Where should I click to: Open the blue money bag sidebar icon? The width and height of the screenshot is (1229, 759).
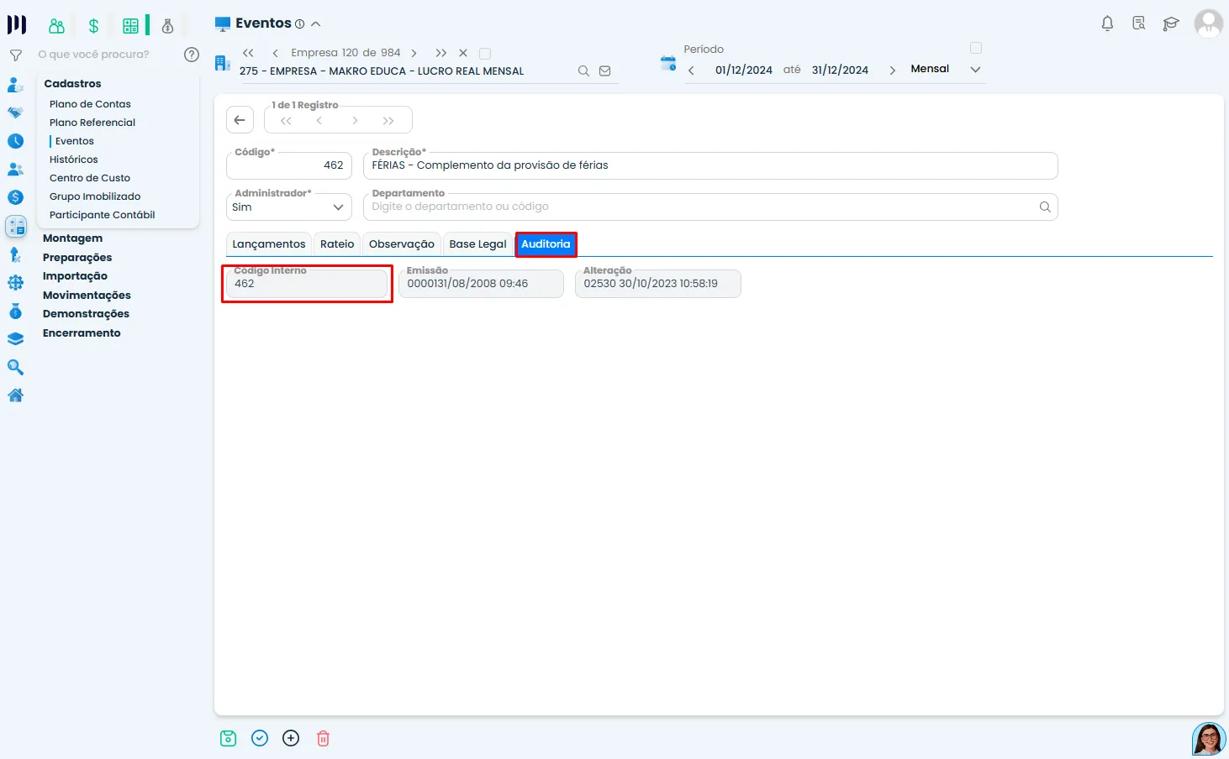(15, 311)
